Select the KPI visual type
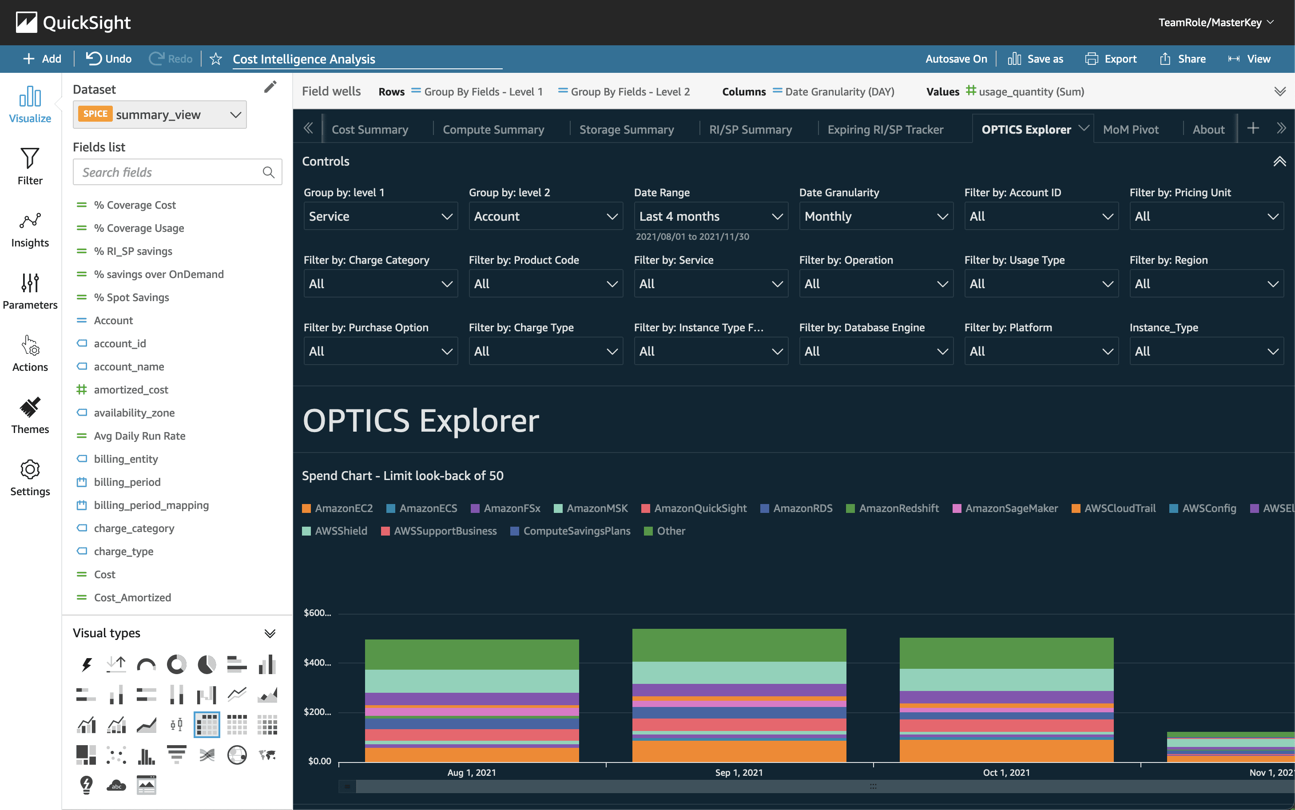 coord(116,665)
